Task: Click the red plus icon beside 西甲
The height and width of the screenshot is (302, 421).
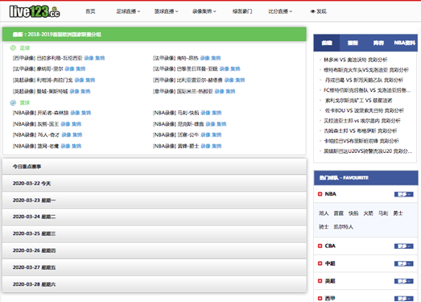Action: tap(320, 298)
